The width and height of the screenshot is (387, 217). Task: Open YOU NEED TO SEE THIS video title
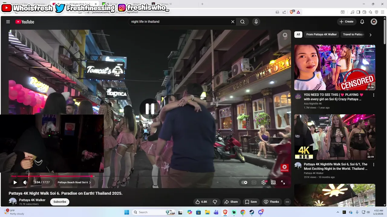coord(334,97)
